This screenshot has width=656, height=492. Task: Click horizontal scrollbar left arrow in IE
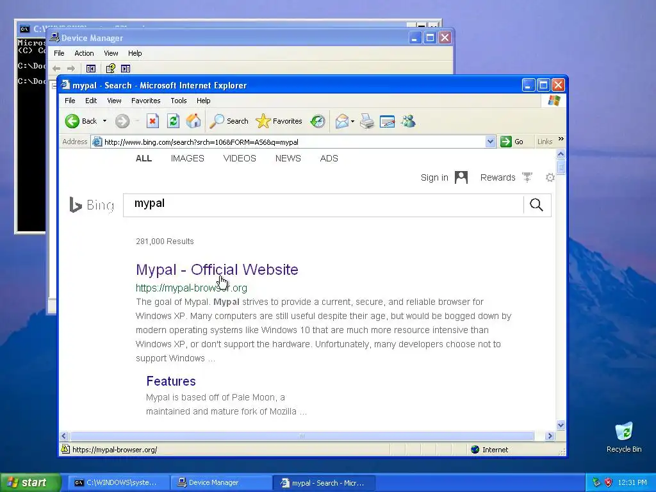click(64, 436)
